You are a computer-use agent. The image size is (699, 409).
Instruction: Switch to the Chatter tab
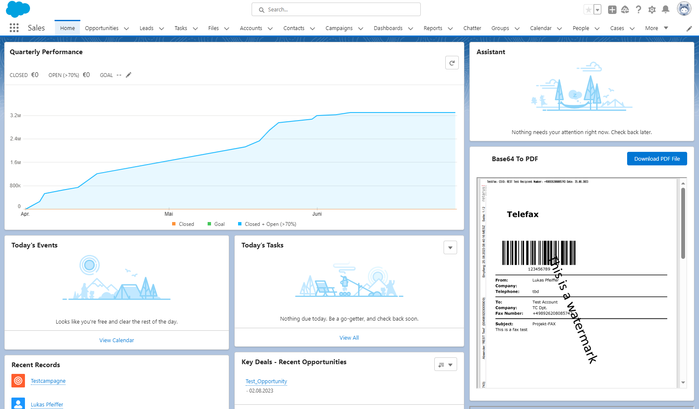[472, 28]
